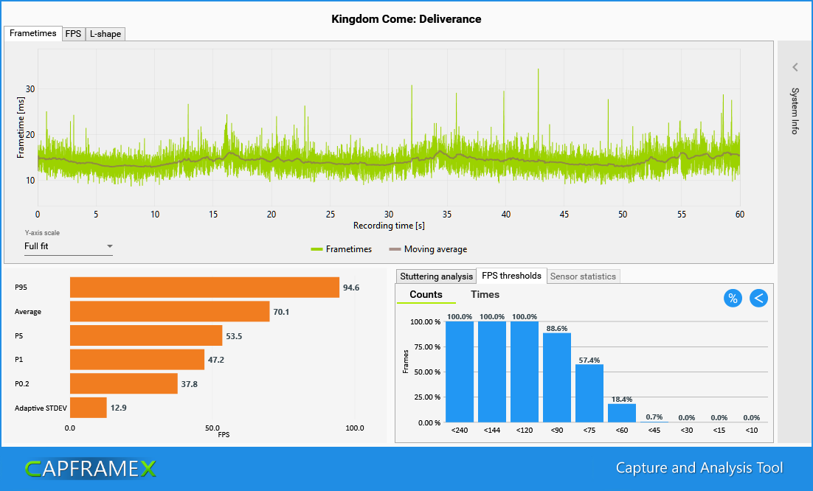Click the 70.1 average value label
The image size is (813, 491).
coord(281,312)
